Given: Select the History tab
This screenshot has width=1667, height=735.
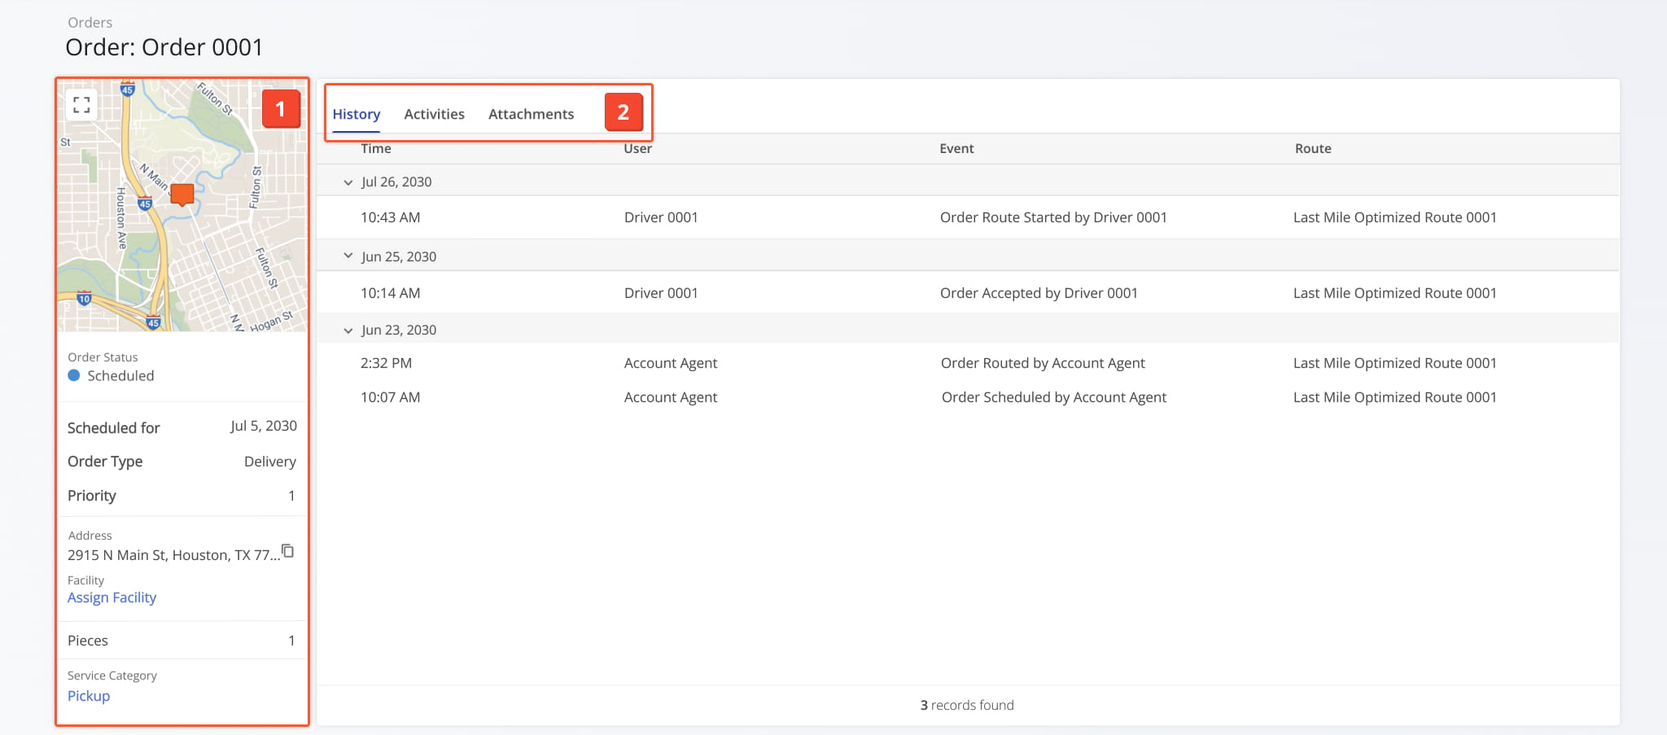Looking at the screenshot, I should pos(356,114).
